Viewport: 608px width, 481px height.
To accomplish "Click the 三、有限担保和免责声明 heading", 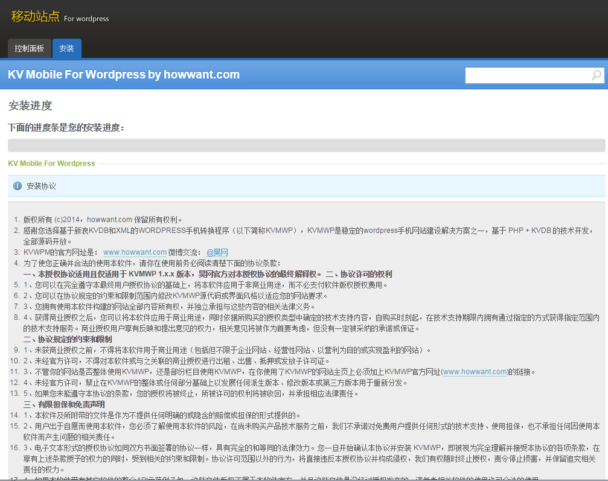I will click(64, 404).
